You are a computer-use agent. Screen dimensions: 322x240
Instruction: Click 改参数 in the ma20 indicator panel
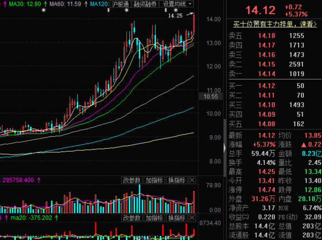(x=132, y=218)
